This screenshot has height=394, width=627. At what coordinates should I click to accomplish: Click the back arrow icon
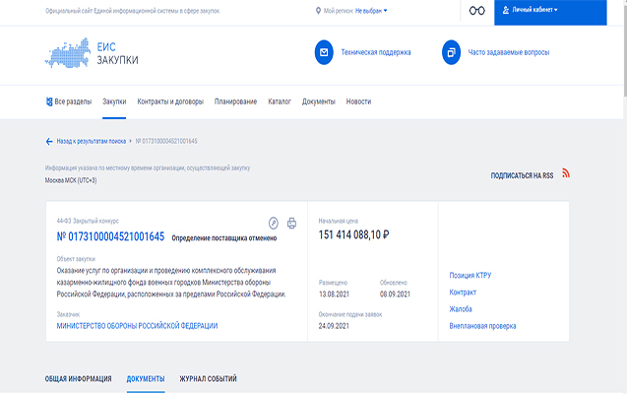pos(49,141)
